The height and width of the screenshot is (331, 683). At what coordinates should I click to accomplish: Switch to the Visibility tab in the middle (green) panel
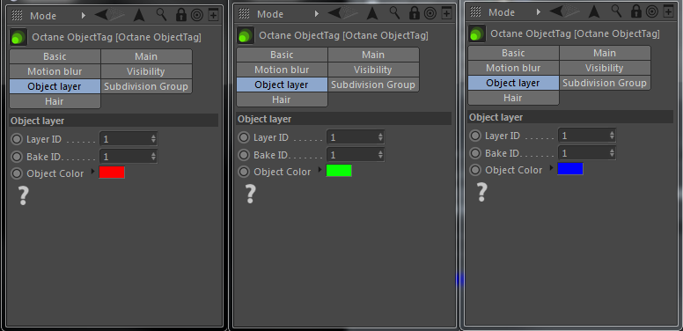click(x=373, y=70)
